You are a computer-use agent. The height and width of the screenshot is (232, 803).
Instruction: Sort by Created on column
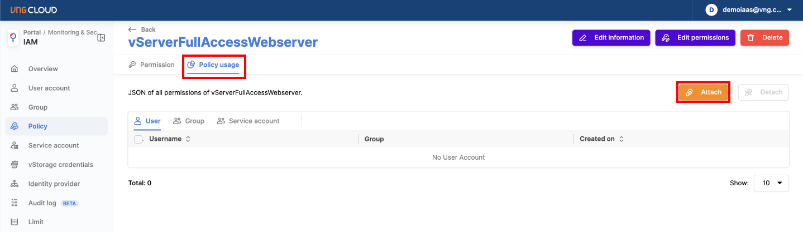coord(621,139)
